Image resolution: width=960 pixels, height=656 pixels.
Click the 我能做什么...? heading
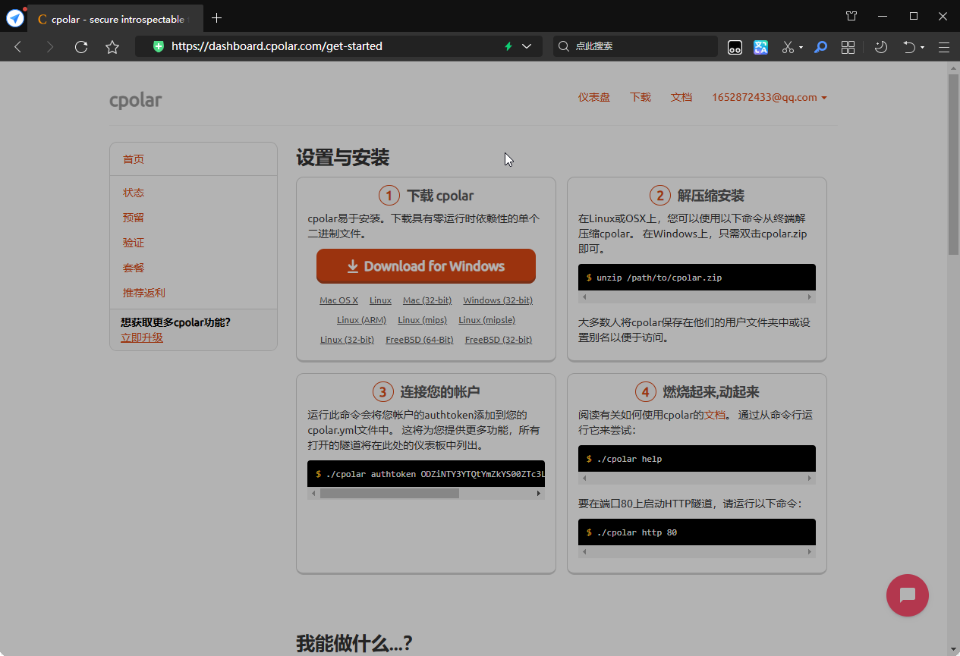pyautogui.click(x=354, y=644)
